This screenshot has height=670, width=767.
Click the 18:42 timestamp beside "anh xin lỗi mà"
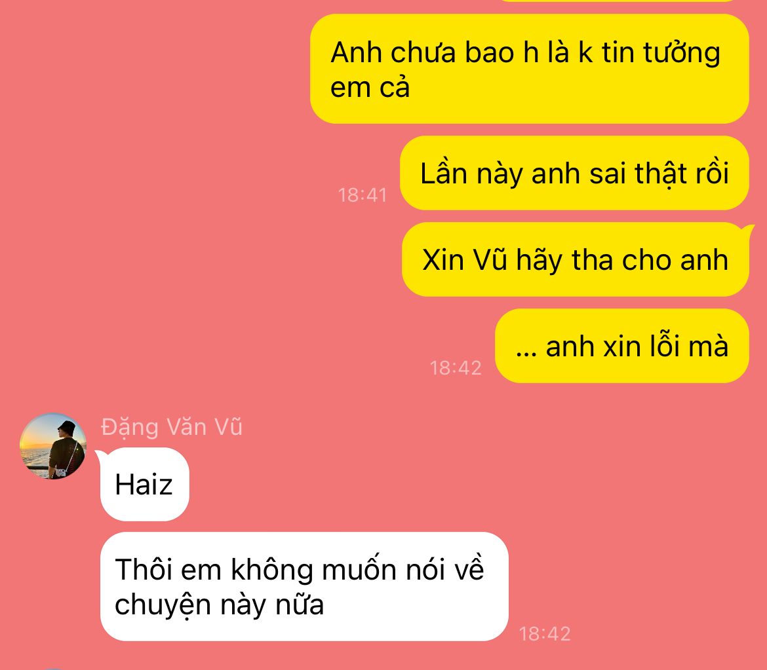pos(456,368)
